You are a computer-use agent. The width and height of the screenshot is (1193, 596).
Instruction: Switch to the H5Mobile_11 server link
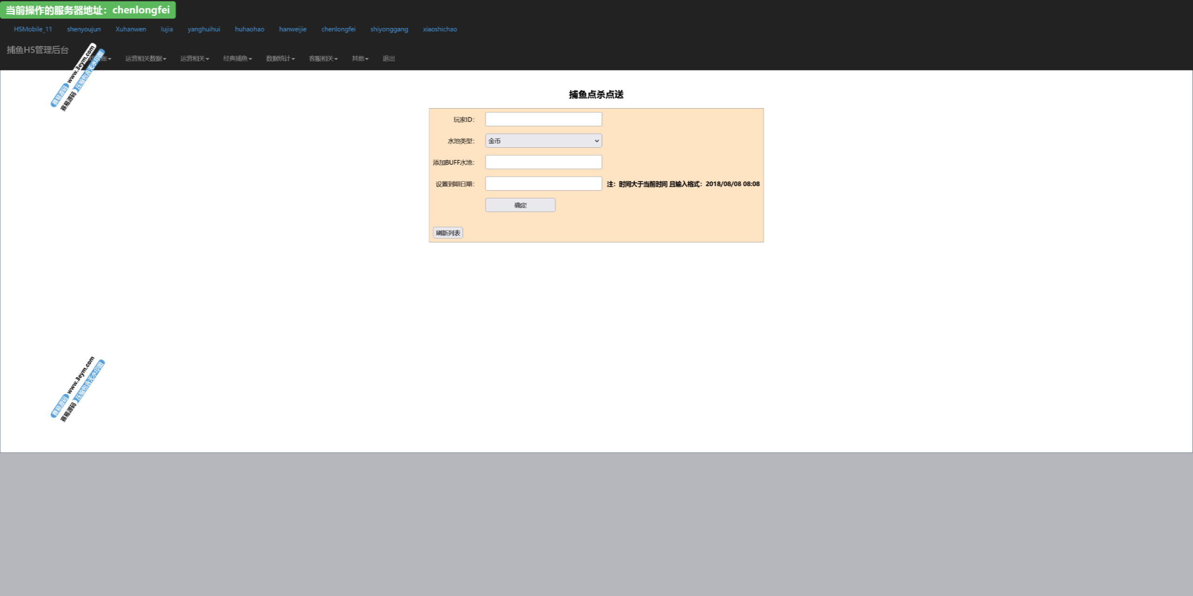(33, 29)
